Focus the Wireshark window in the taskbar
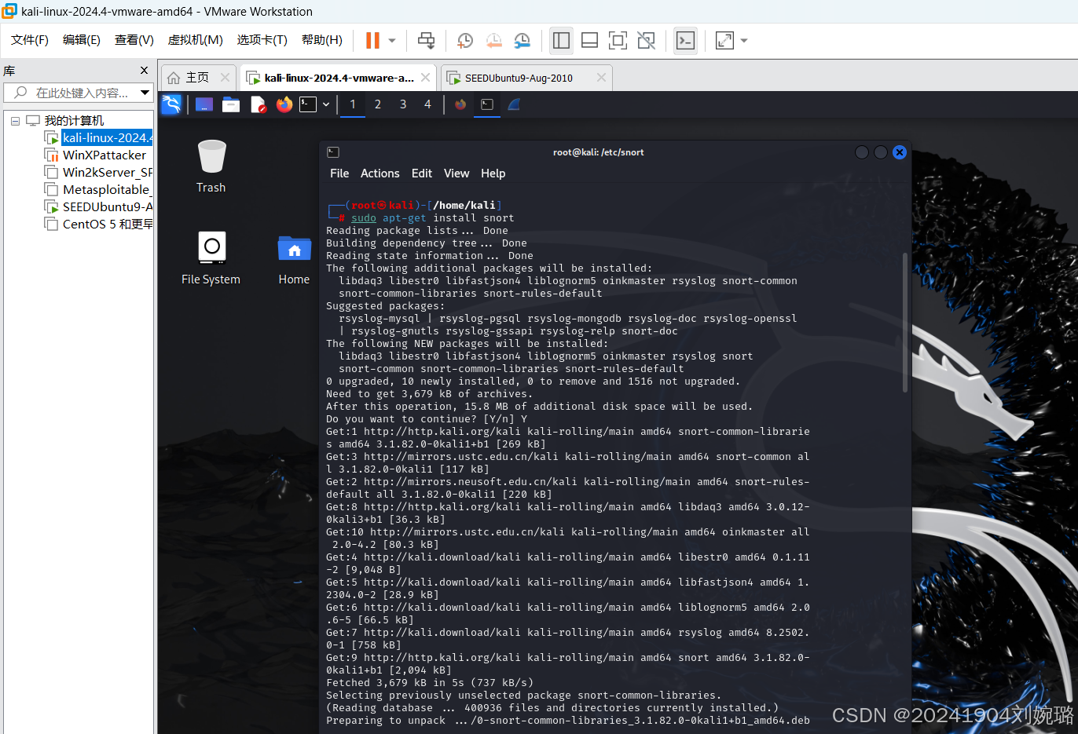Viewport: 1078px width, 734px height. [514, 104]
